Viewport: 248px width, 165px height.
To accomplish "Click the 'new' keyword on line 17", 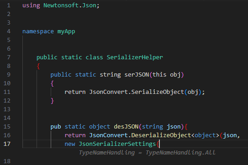I will click(x=70, y=144).
